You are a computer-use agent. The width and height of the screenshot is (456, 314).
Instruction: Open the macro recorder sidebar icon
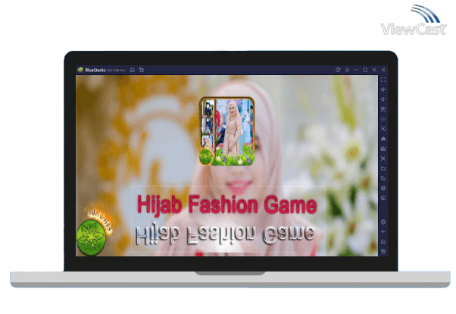point(383,149)
